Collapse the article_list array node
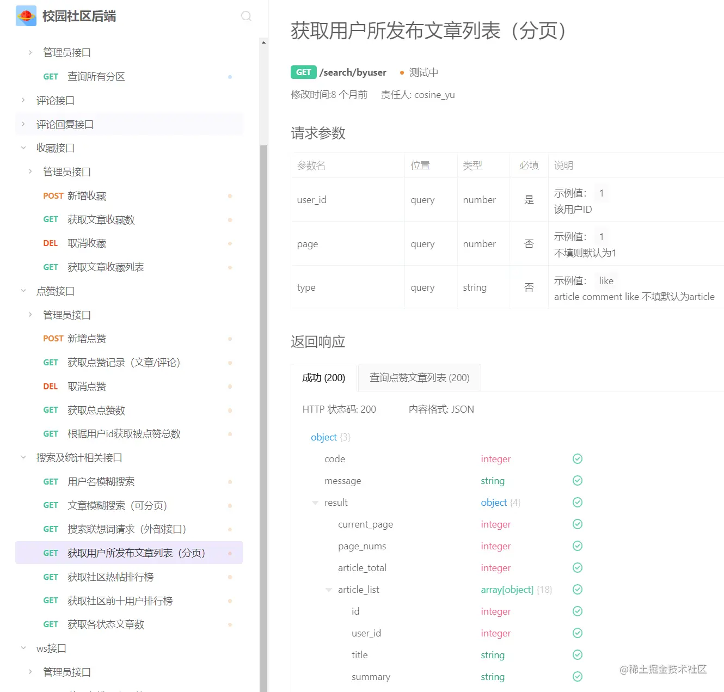Viewport: 724px width, 692px height. click(x=329, y=590)
